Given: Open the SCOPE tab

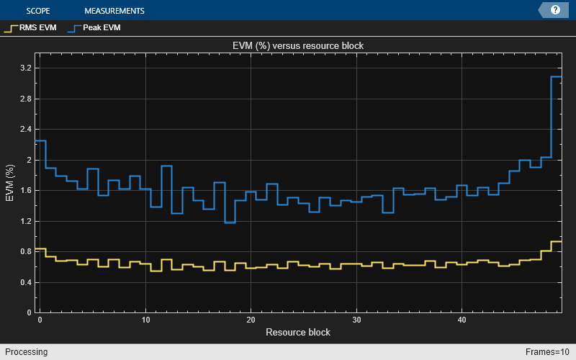Looking at the screenshot, I should click(x=38, y=11).
